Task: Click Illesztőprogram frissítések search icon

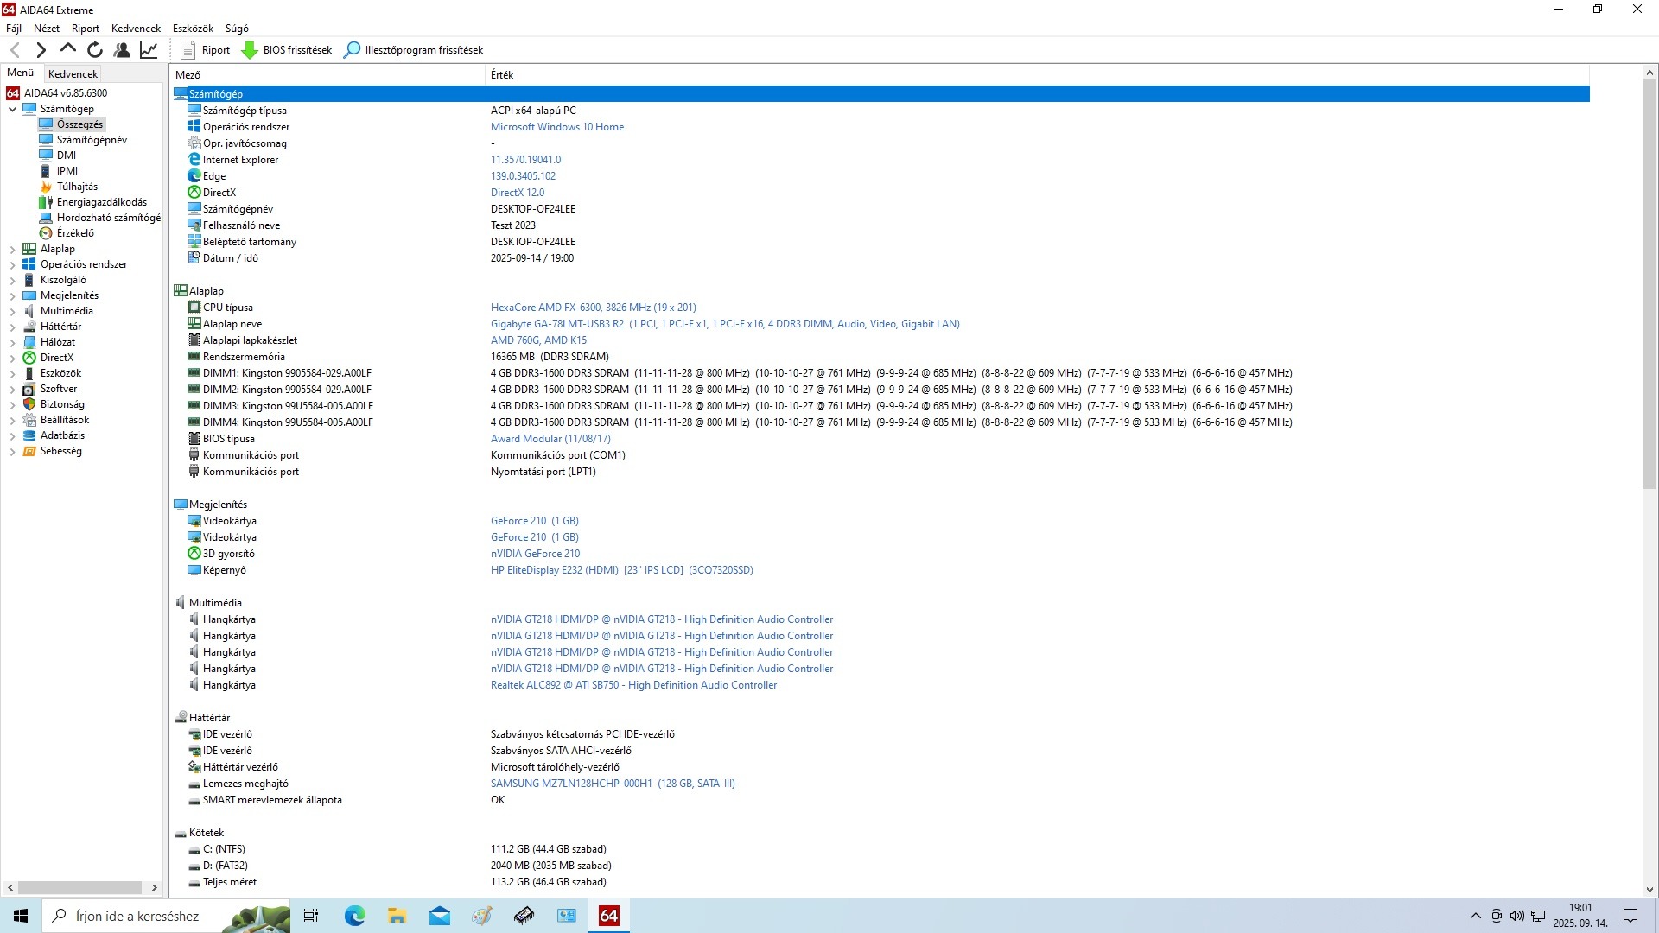Action: point(352,50)
